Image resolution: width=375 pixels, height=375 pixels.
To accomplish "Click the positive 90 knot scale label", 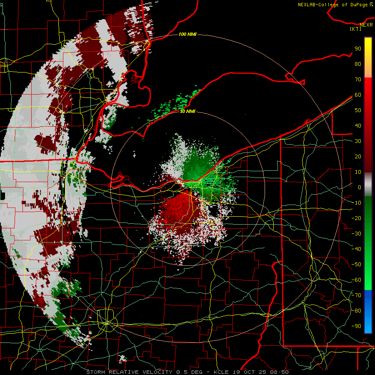I will (358, 49).
